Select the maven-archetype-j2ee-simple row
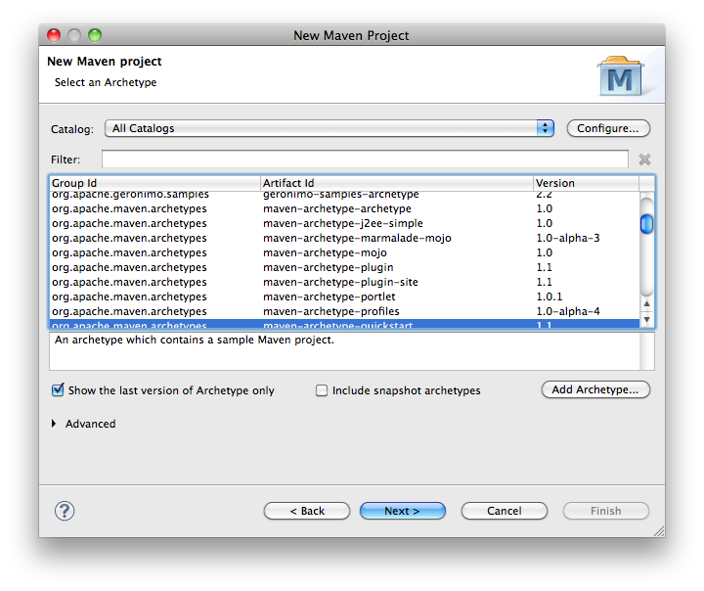704x591 pixels. pos(344,223)
